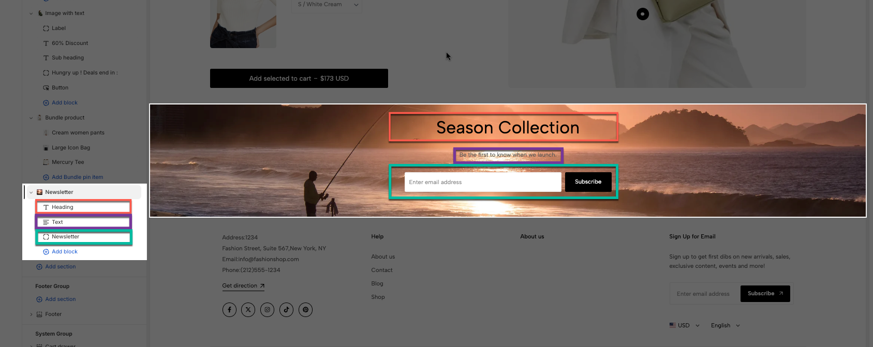Viewport: 873px width, 347px height.
Task: Open Pinterest social icon in footer
Action: pos(305,310)
